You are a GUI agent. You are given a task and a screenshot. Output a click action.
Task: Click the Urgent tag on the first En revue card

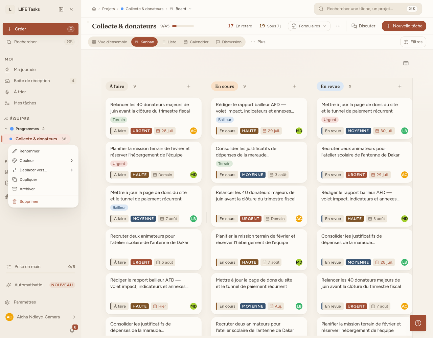click(x=330, y=120)
